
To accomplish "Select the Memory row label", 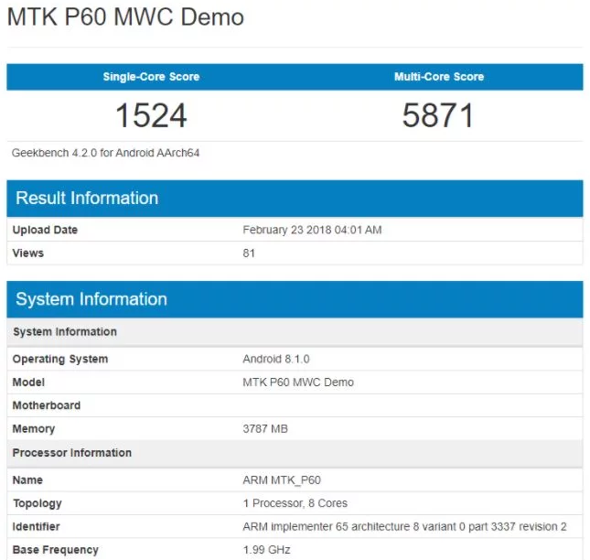I will [34, 428].
